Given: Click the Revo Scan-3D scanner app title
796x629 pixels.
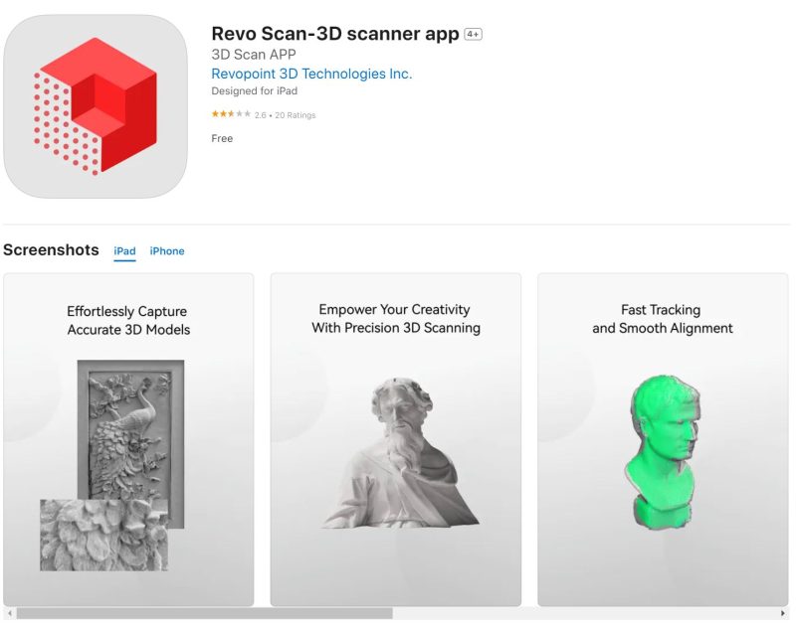Looking at the screenshot, I should (335, 34).
